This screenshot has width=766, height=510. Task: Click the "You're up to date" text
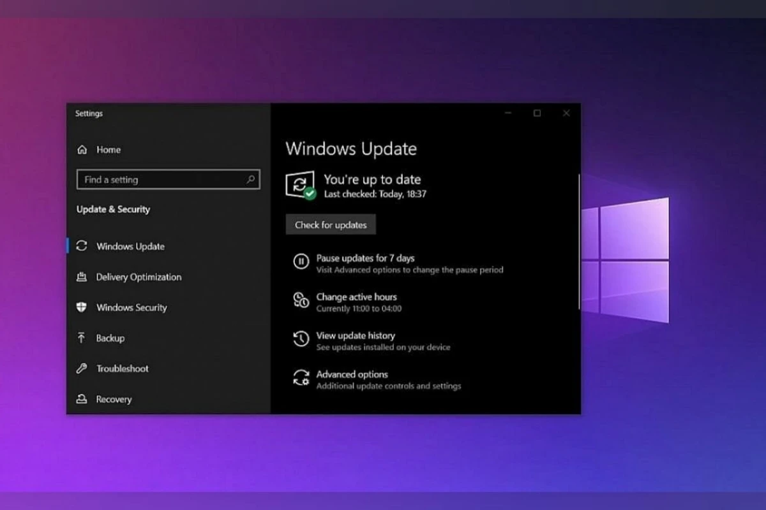(372, 180)
